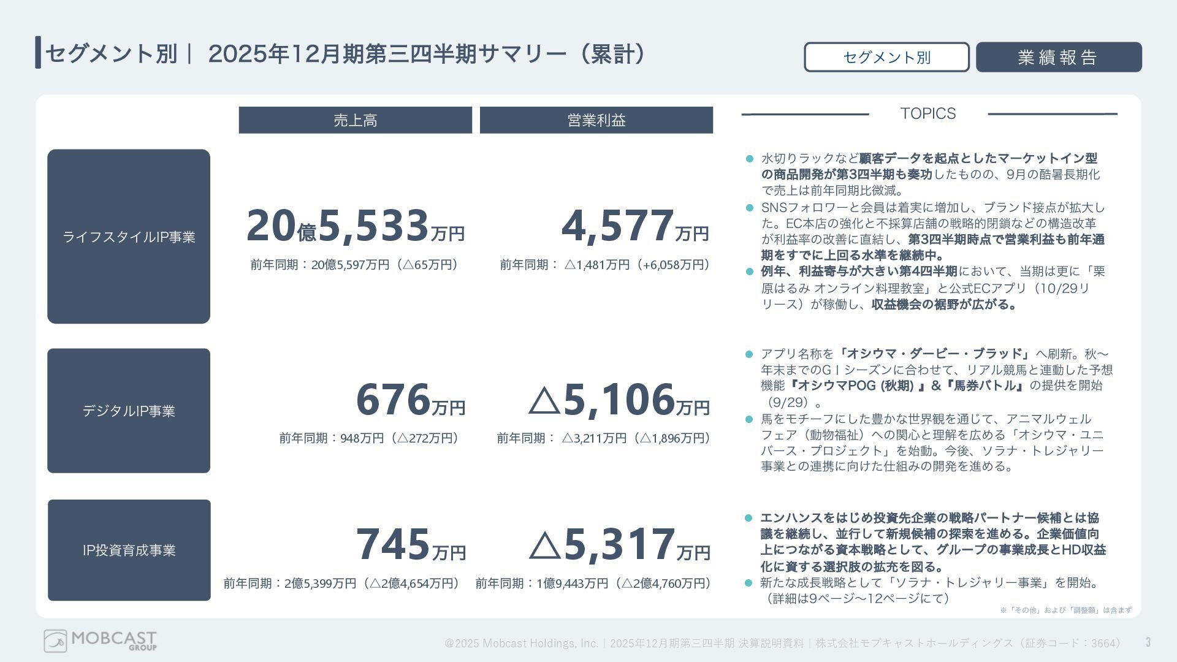1177x662 pixels.
Task: Click the △5,106万円 operating loss figure
Action: click(x=619, y=400)
